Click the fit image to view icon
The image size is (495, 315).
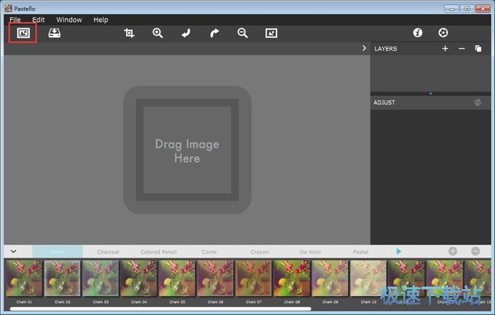(271, 33)
